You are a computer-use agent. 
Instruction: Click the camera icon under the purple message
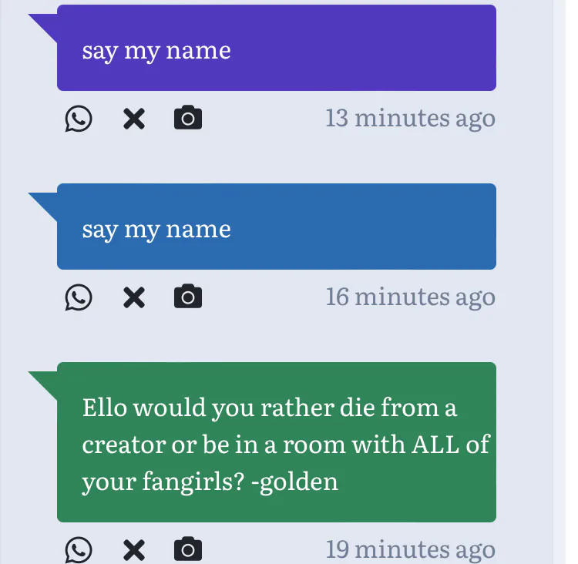tap(188, 119)
